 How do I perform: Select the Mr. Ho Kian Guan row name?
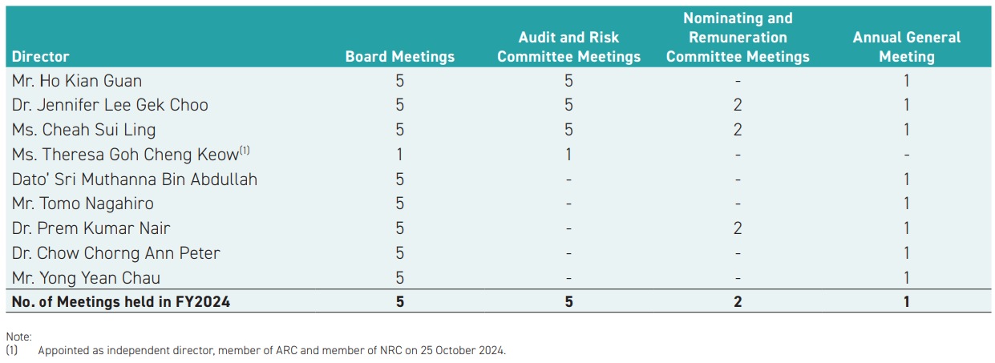pyautogui.click(x=77, y=80)
